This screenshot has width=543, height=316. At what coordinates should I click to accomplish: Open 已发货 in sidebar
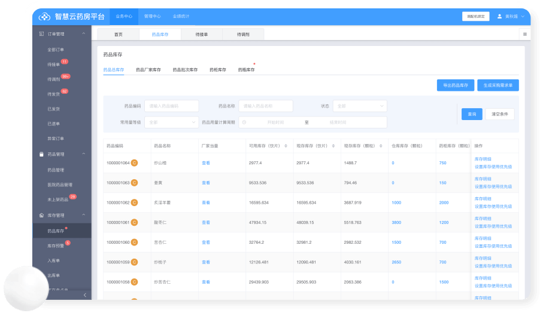pyautogui.click(x=54, y=109)
